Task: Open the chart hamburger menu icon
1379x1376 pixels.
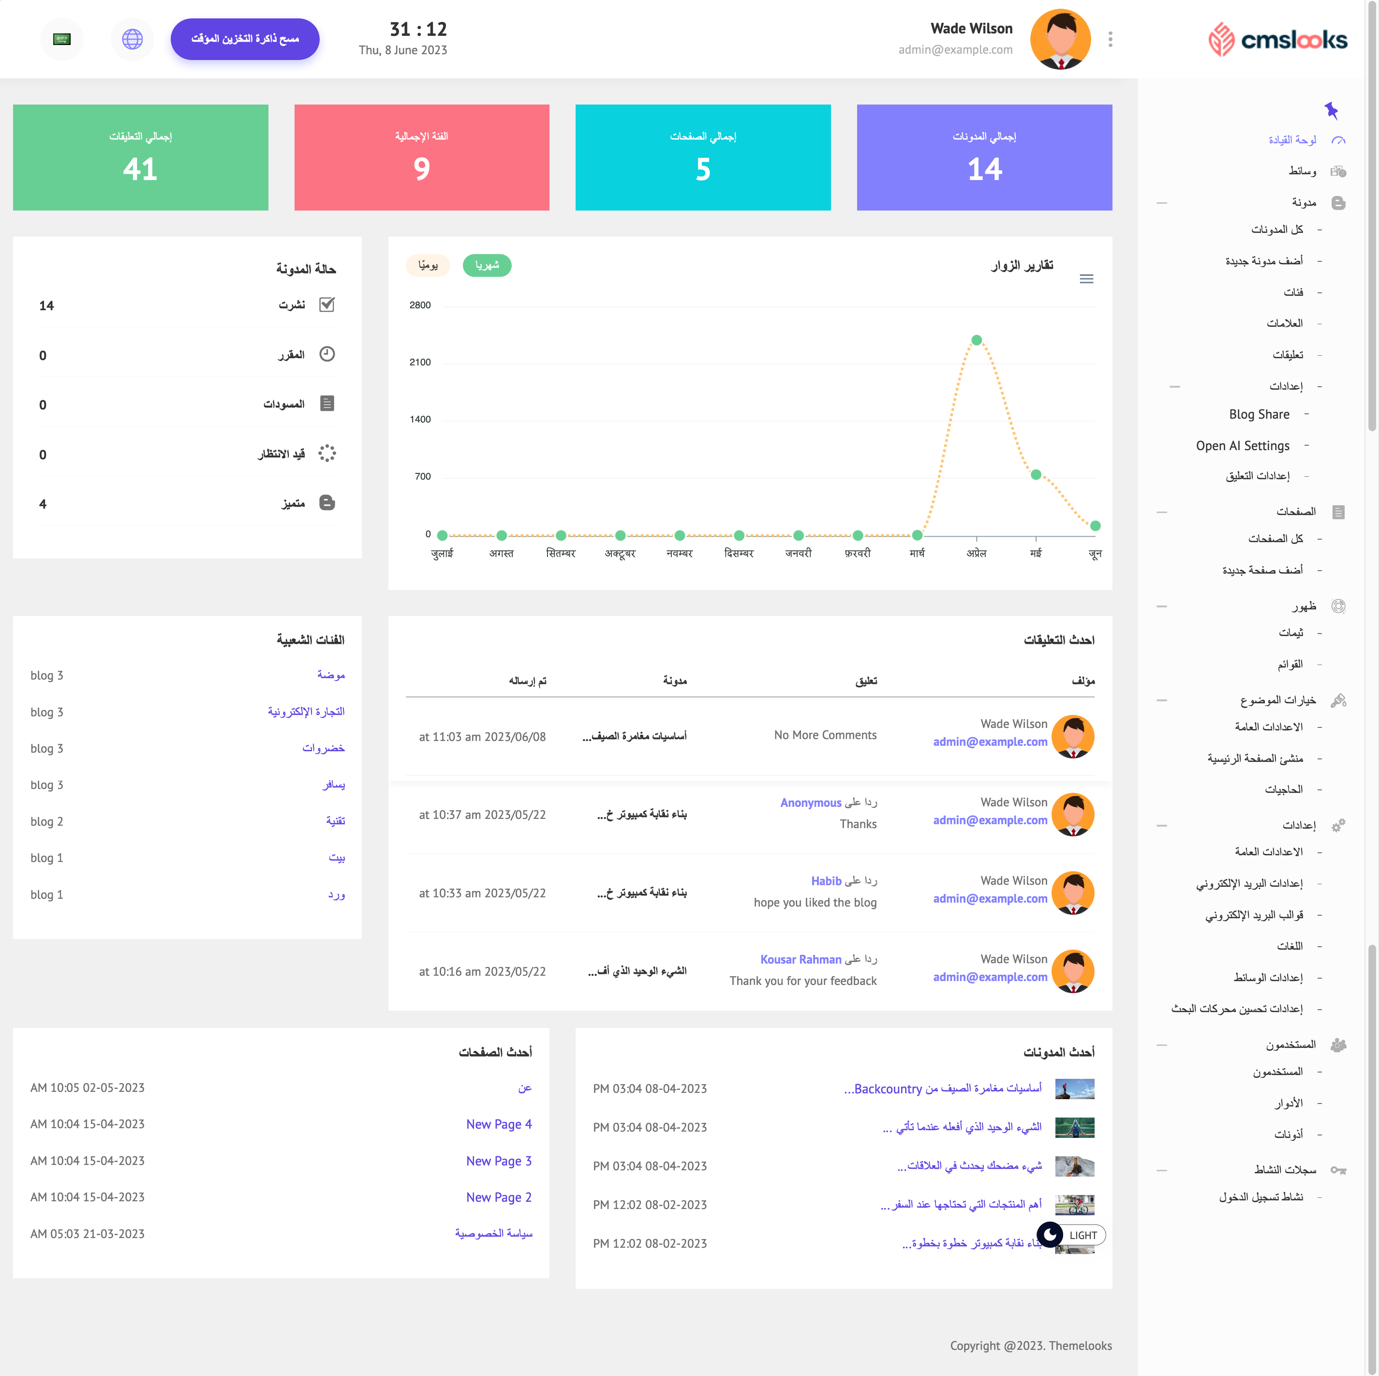Action: [1085, 278]
